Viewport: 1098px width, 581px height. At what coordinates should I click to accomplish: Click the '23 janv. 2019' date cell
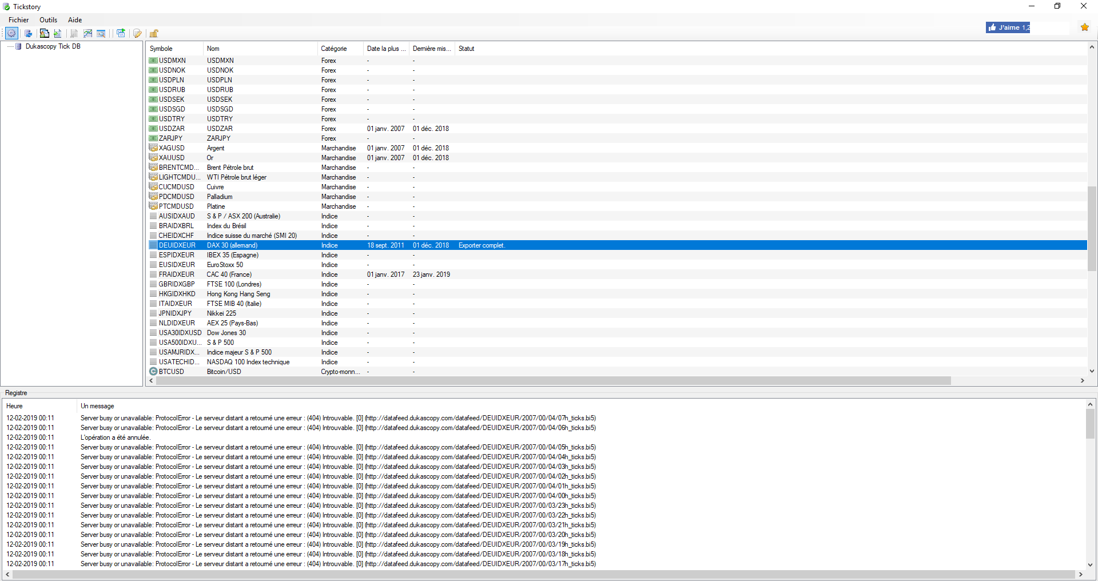pyautogui.click(x=431, y=274)
